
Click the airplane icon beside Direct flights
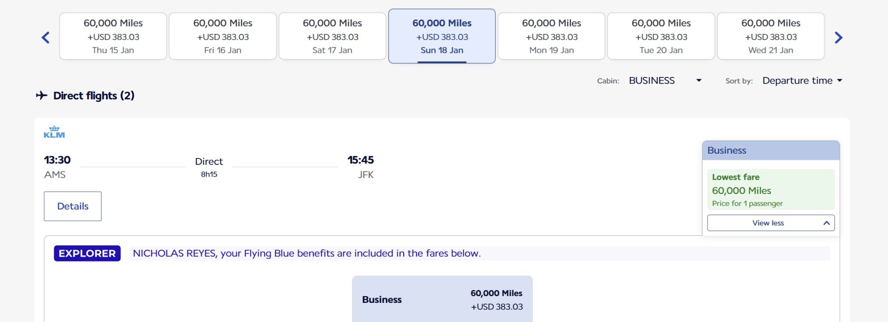pos(42,95)
